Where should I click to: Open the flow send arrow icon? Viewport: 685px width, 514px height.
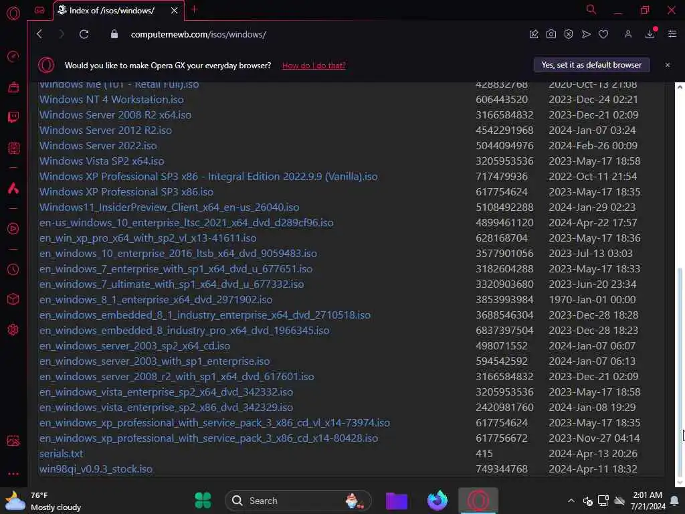coord(586,34)
